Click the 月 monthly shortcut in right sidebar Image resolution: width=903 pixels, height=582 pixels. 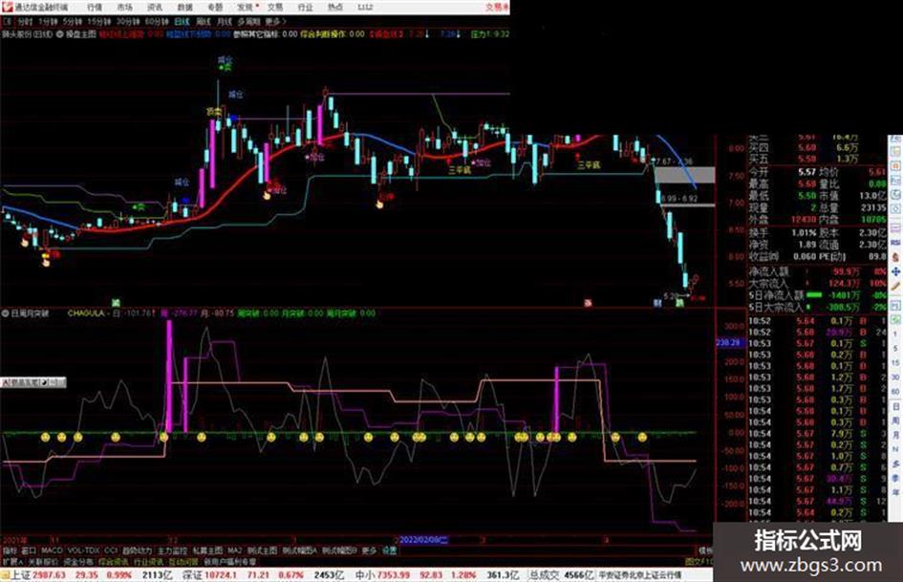click(895, 435)
